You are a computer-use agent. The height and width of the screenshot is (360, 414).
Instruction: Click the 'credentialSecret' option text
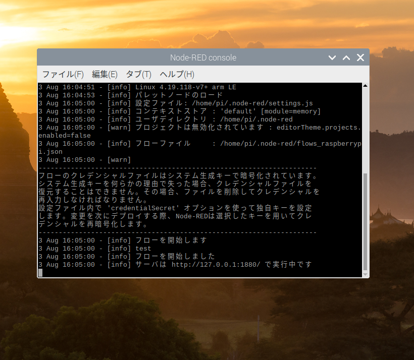(143, 208)
